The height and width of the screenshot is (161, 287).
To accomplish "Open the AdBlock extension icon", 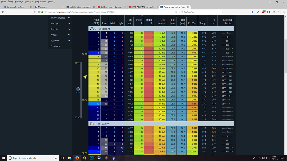I will tap(263, 12).
